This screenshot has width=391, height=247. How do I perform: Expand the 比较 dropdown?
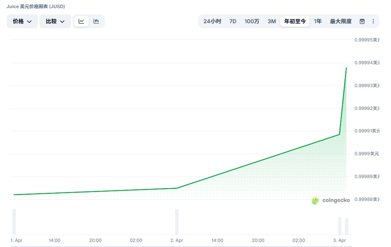pos(55,21)
